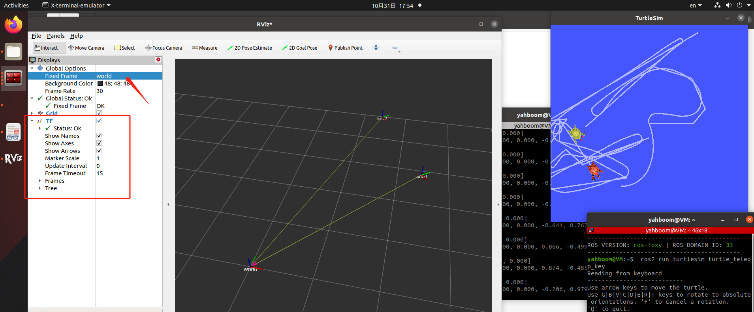This screenshot has width=754, height=312.
Task: Select the Interact tool
Action: pos(46,48)
